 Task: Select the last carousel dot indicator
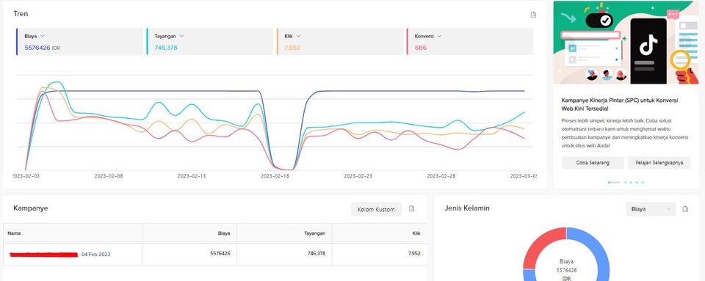coord(643,182)
